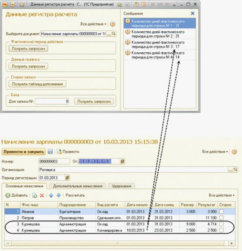Screen dimensions: 242x251
Task: Click the 'Номер' field 000000003
Action: click(x=54, y=161)
